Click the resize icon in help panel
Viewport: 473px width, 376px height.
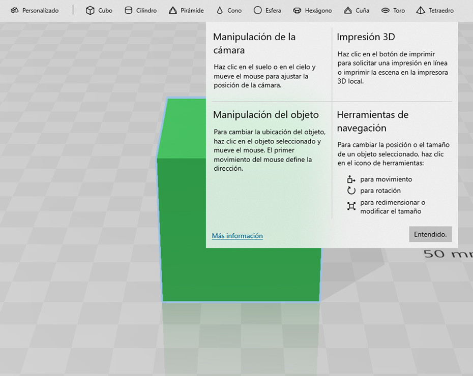pos(351,206)
